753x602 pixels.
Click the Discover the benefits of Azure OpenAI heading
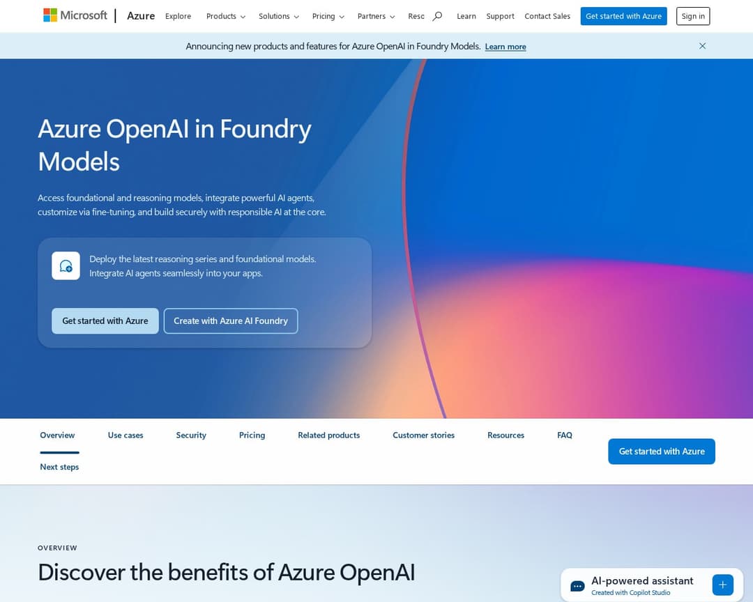[226, 572]
